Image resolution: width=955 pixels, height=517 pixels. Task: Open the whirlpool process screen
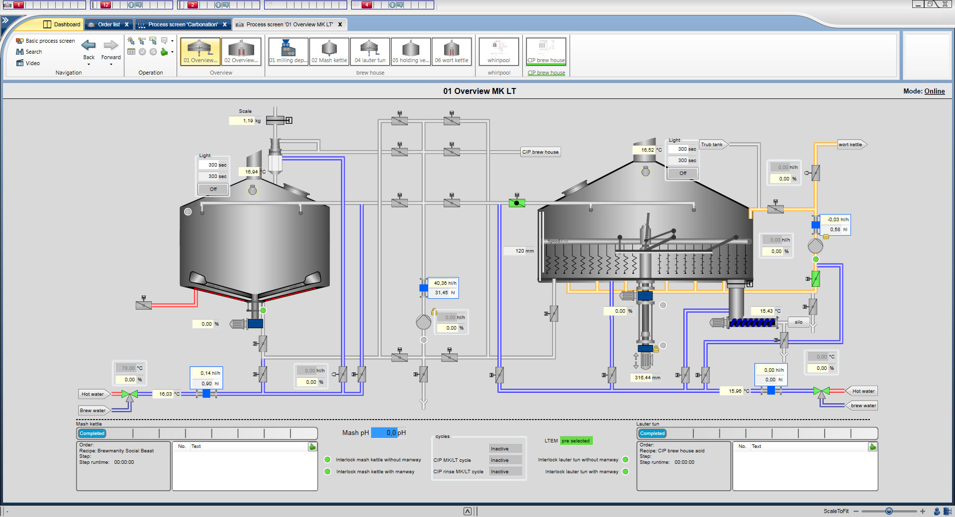[x=499, y=51]
